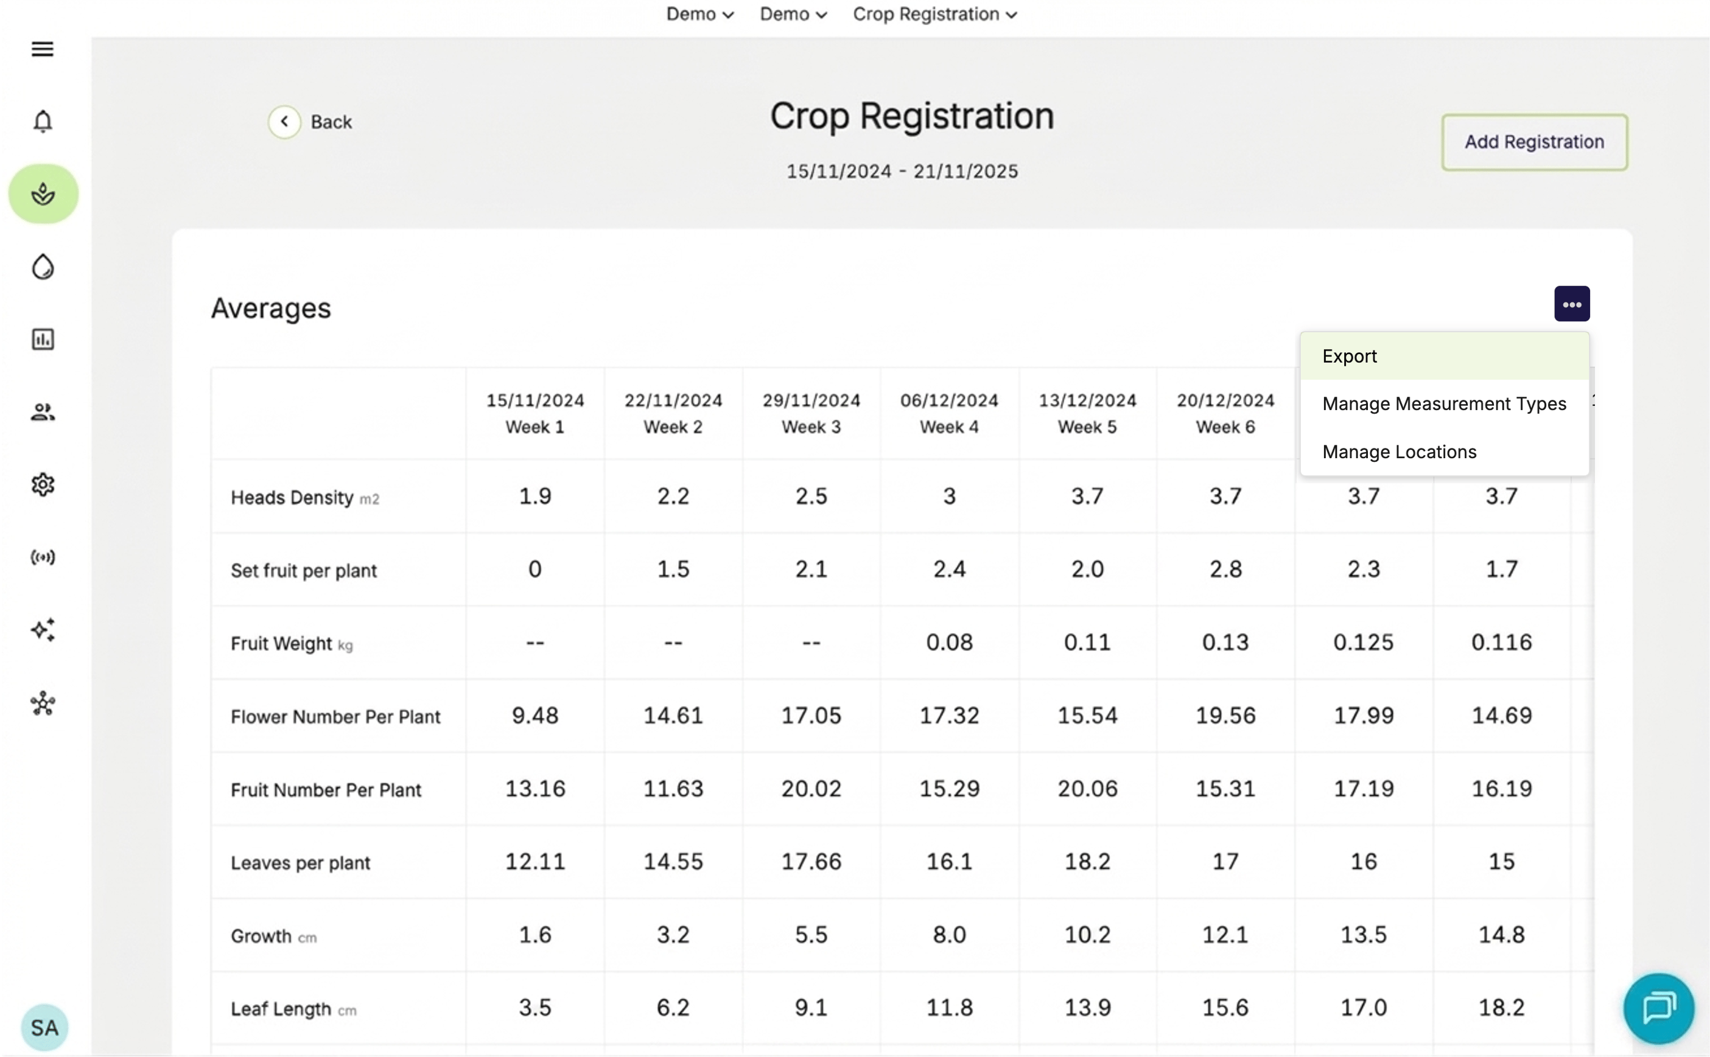1710x1057 pixels.
Task: Open the users group icon
Action: click(x=43, y=412)
